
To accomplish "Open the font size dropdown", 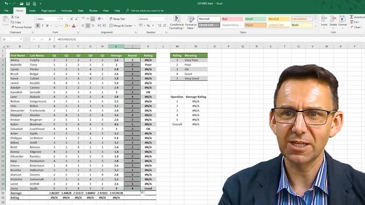I will [x=67, y=19].
